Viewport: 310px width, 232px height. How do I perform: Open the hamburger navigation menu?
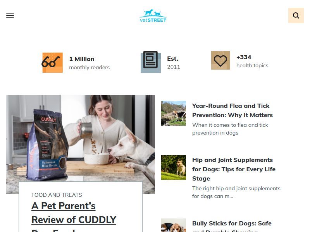pyautogui.click(x=10, y=15)
